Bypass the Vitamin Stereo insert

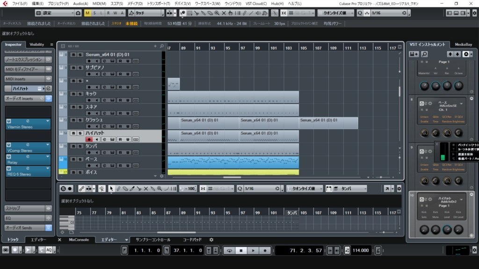[9, 121]
